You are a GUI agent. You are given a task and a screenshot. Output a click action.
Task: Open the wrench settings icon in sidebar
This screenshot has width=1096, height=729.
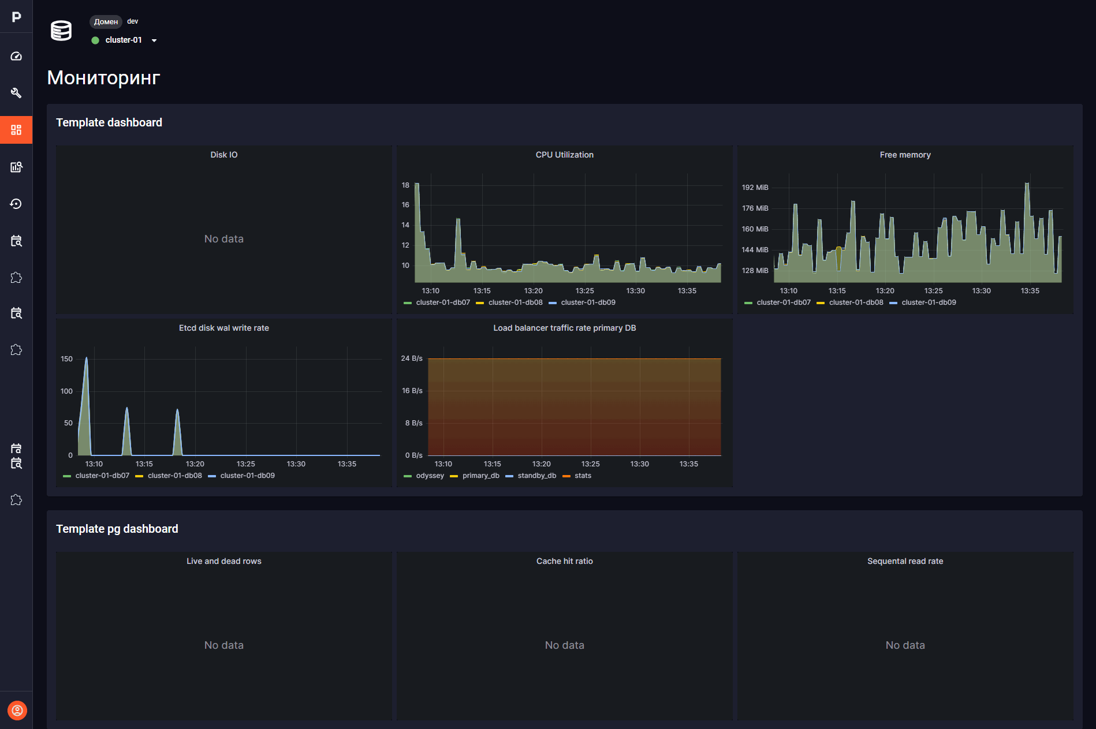pyautogui.click(x=16, y=93)
